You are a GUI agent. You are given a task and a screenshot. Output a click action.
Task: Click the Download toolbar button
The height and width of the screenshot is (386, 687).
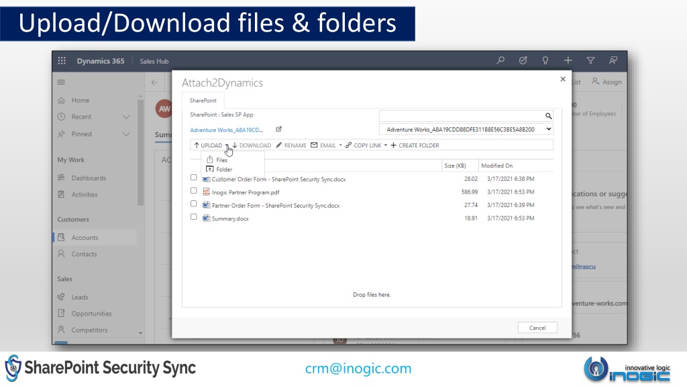252,145
